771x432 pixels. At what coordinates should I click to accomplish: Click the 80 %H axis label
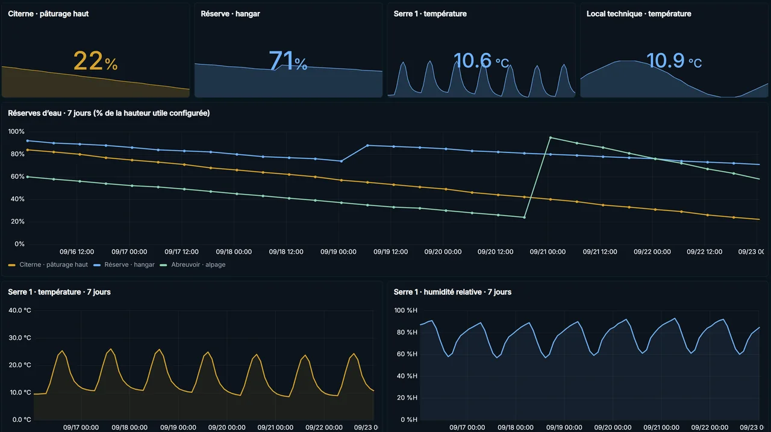(407, 332)
